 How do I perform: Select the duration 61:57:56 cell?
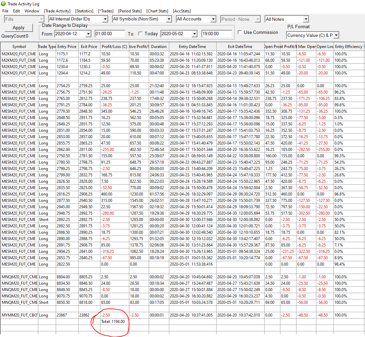tap(159, 194)
